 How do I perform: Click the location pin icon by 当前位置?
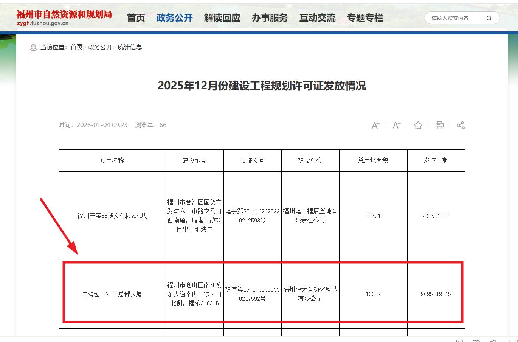point(33,47)
